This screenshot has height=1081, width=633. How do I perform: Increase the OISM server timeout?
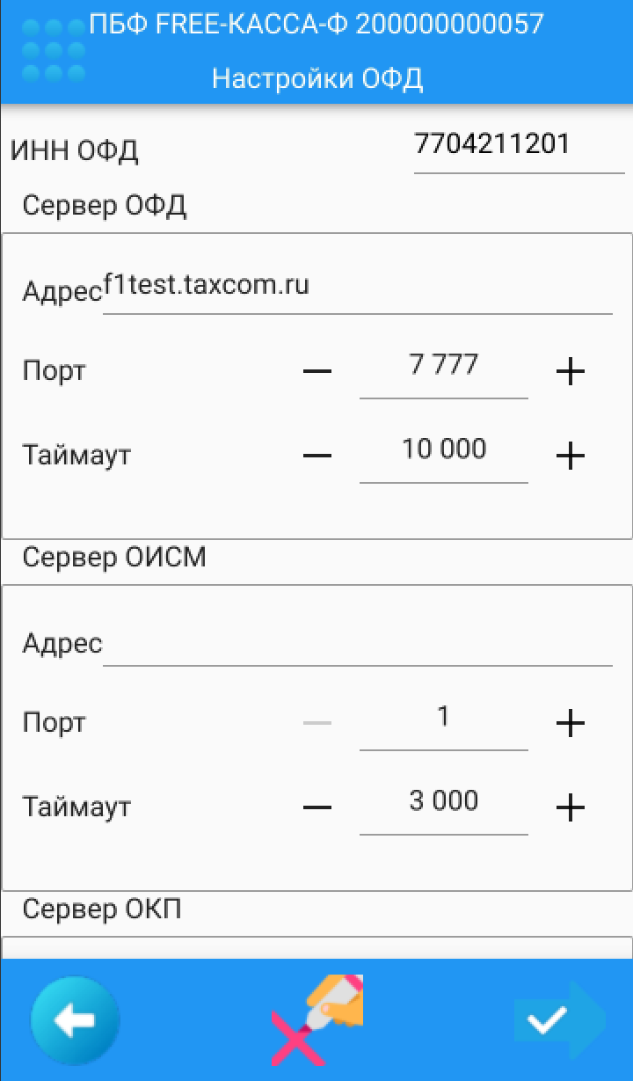click(571, 807)
